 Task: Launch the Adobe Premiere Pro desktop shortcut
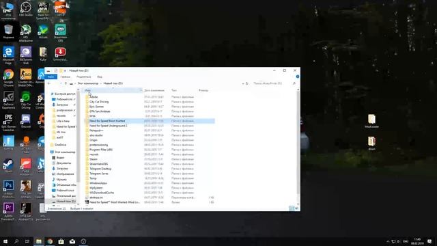tap(8, 211)
